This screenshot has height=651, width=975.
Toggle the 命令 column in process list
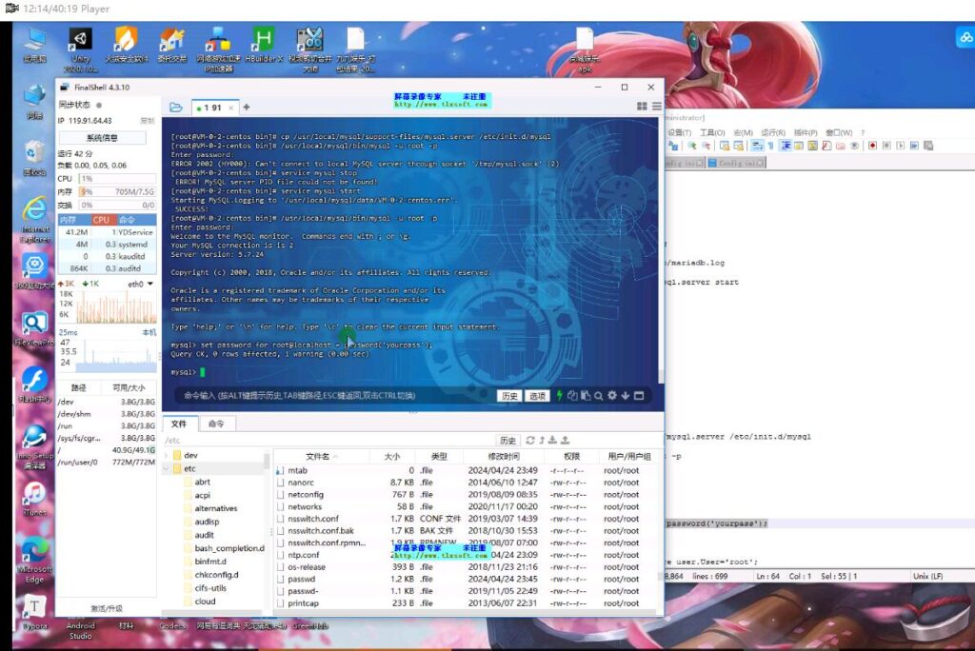tap(127, 220)
